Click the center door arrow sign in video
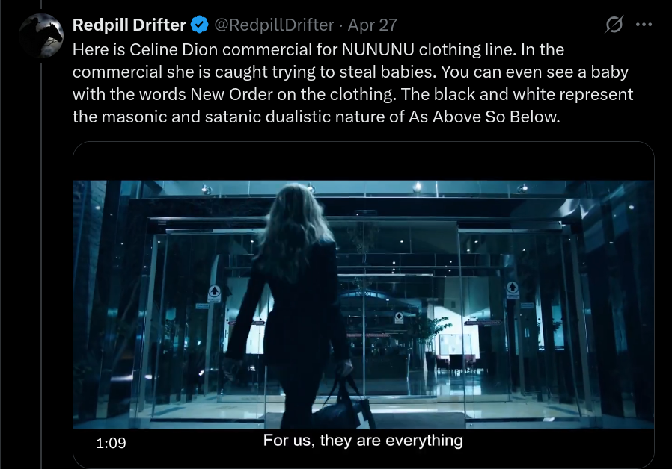Screen dimensions: 672x469 pyautogui.click(x=399, y=317)
